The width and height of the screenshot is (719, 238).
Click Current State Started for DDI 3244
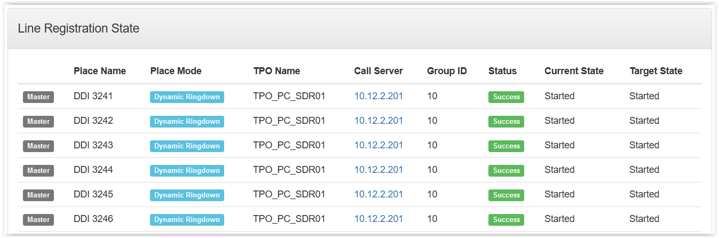tap(559, 170)
